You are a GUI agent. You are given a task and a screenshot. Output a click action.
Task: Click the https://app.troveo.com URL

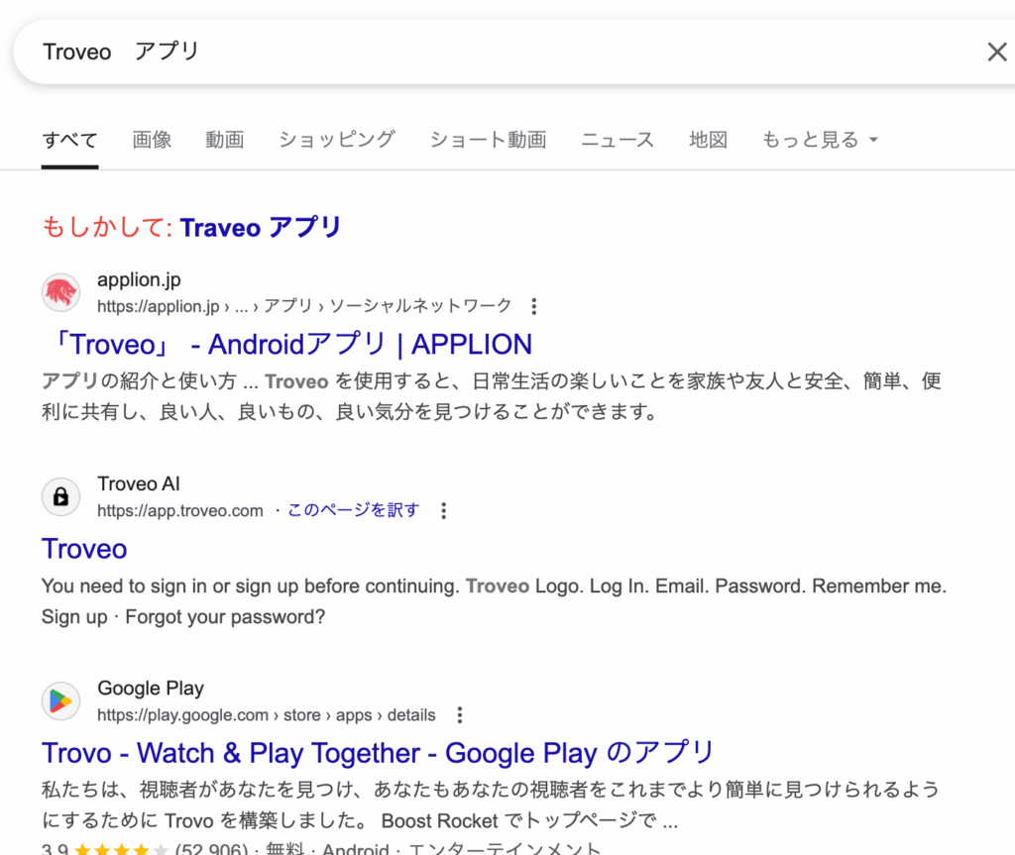(180, 510)
